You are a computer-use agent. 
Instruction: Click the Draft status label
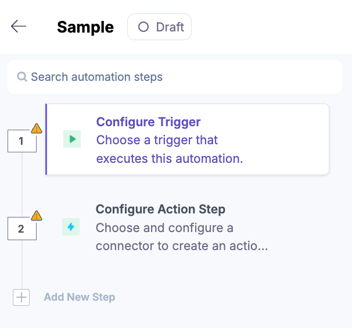coord(170,27)
